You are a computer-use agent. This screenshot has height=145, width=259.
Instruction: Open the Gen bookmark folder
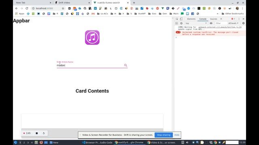(163, 14)
